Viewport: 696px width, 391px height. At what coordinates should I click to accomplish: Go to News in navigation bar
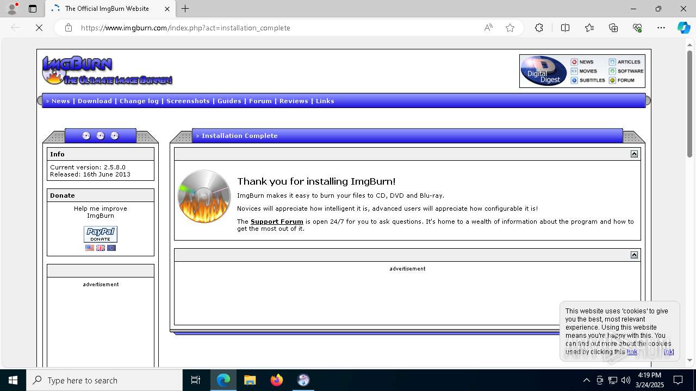pos(61,101)
